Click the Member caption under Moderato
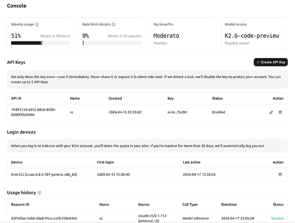 160,43
